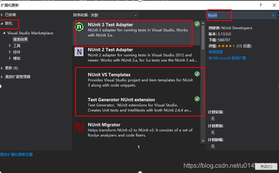Click 下载: 588707 text
Image resolution: width=279 pixels, height=173 pixels.
[219, 40]
